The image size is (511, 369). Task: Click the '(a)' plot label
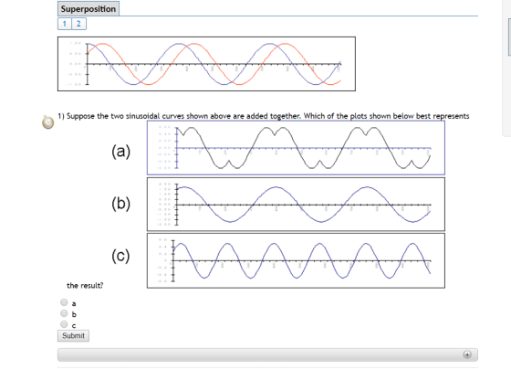120,152
